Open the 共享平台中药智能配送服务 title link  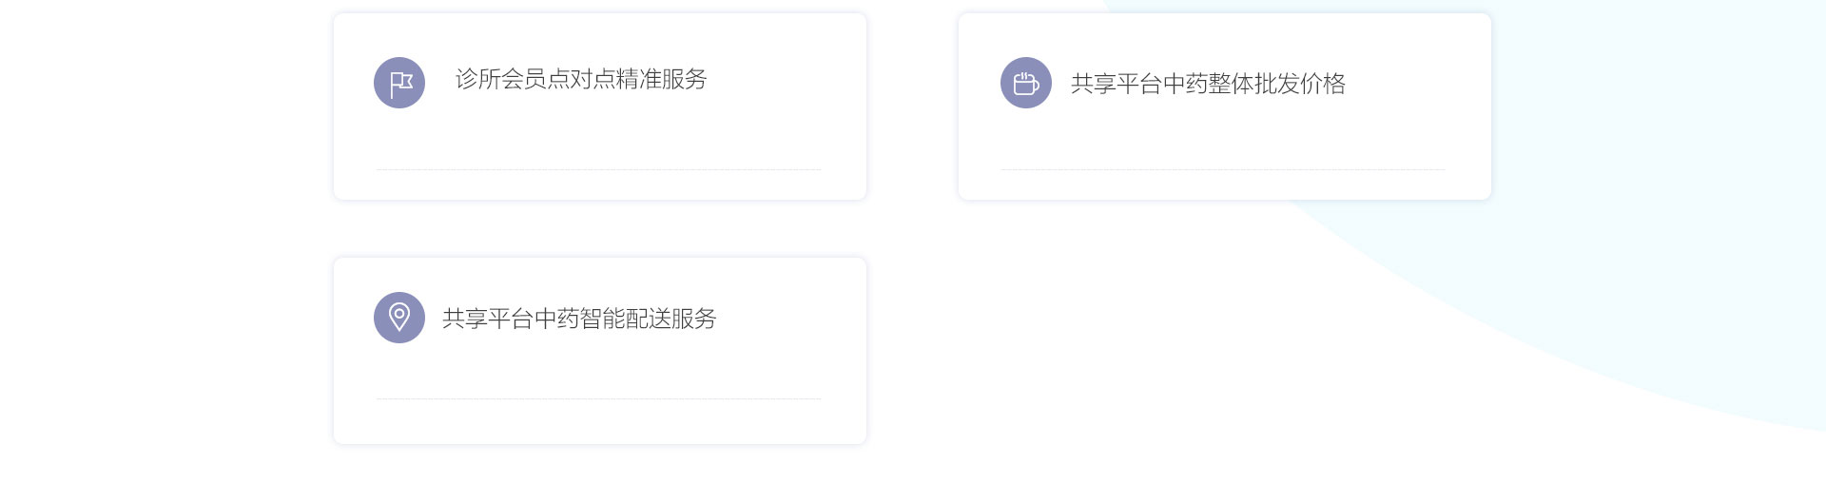coord(579,319)
